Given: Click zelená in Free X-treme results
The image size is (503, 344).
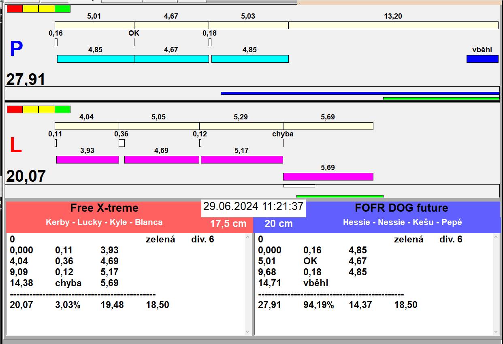Looking at the screenshot, I should 160,239.
